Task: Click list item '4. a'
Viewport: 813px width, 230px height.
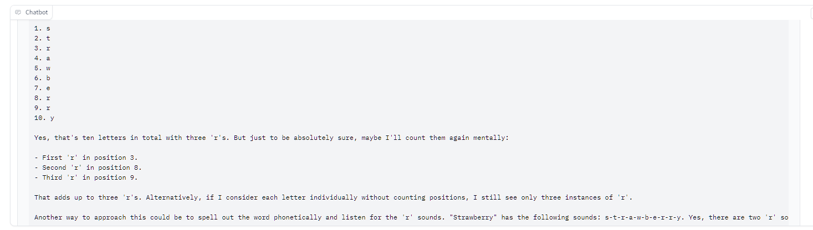Action: [42, 58]
